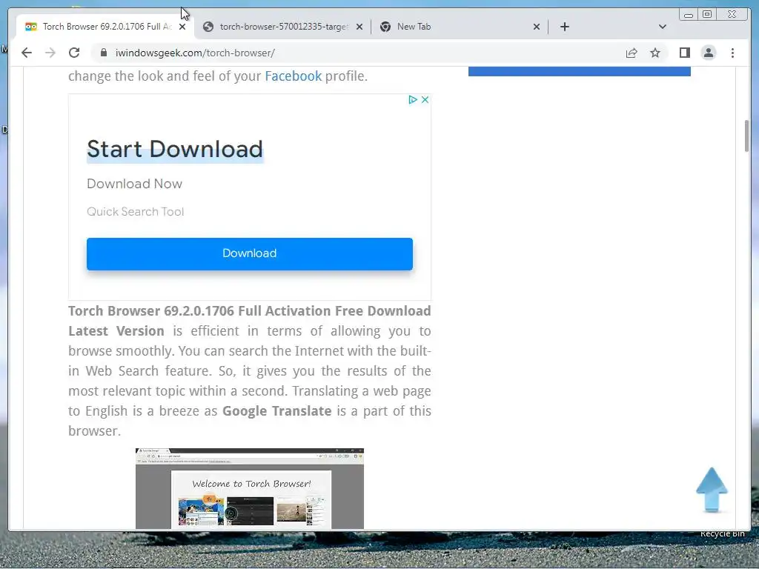Open the Welcome to Torch Browser screenshot
The image size is (759, 569).
tap(249, 489)
